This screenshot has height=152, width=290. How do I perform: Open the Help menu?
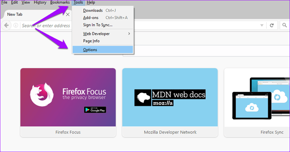pos(90,2)
